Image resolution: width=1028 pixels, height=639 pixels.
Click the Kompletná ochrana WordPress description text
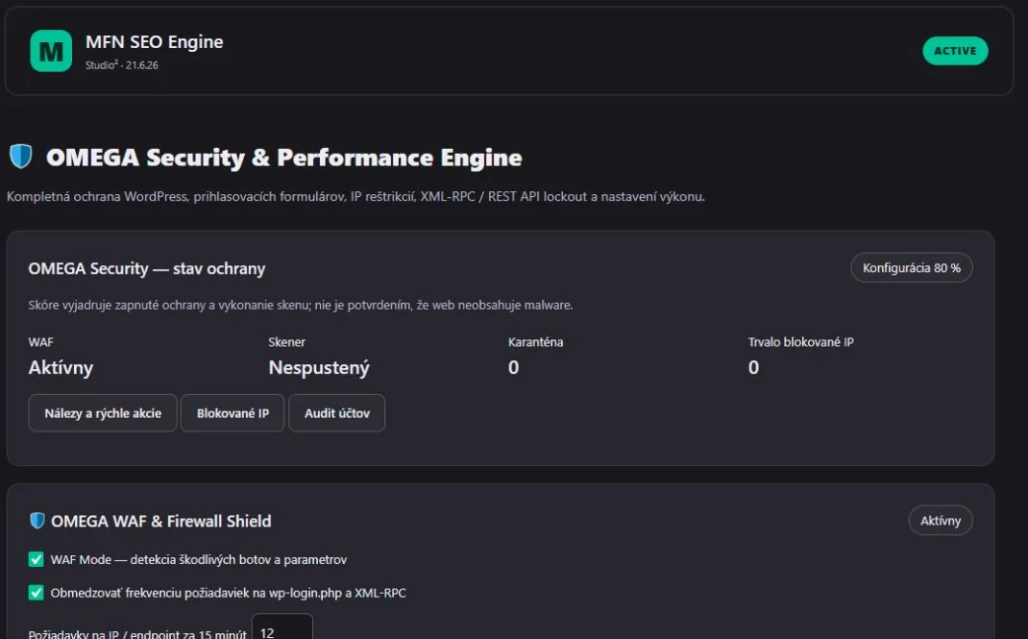click(356, 197)
